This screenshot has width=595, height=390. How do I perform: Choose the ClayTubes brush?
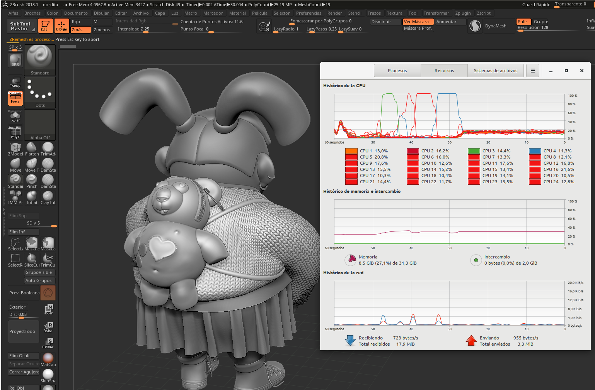[48, 196]
